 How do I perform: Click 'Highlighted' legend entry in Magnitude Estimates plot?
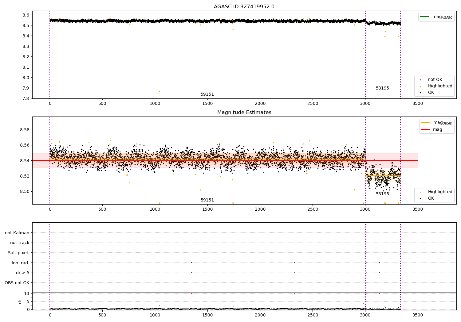click(x=436, y=192)
